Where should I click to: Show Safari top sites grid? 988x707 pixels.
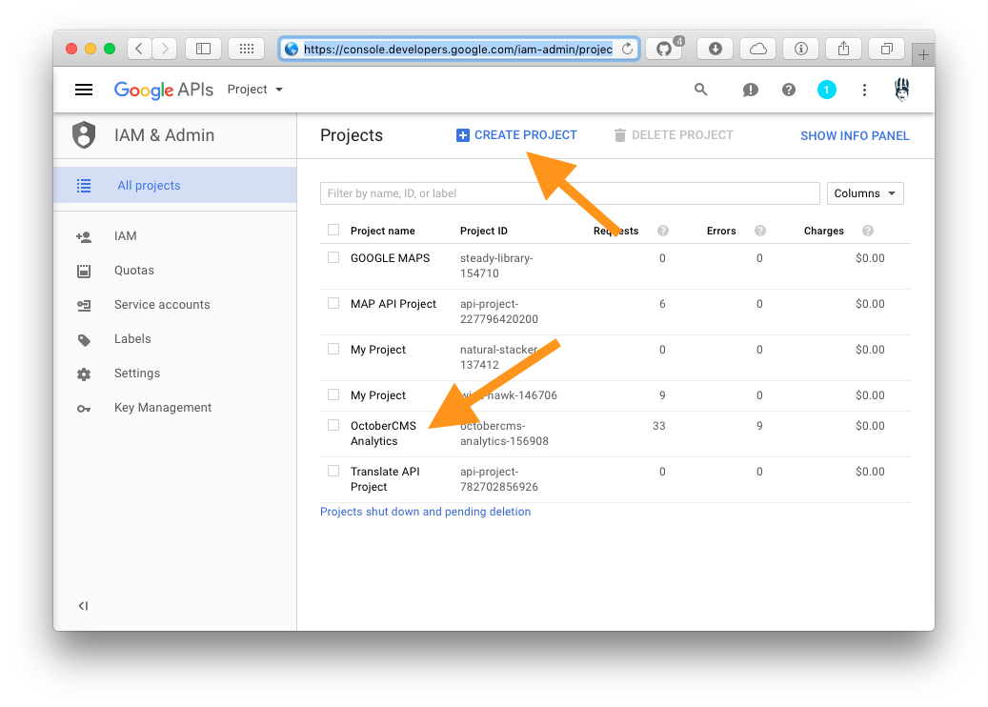pos(247,49)
